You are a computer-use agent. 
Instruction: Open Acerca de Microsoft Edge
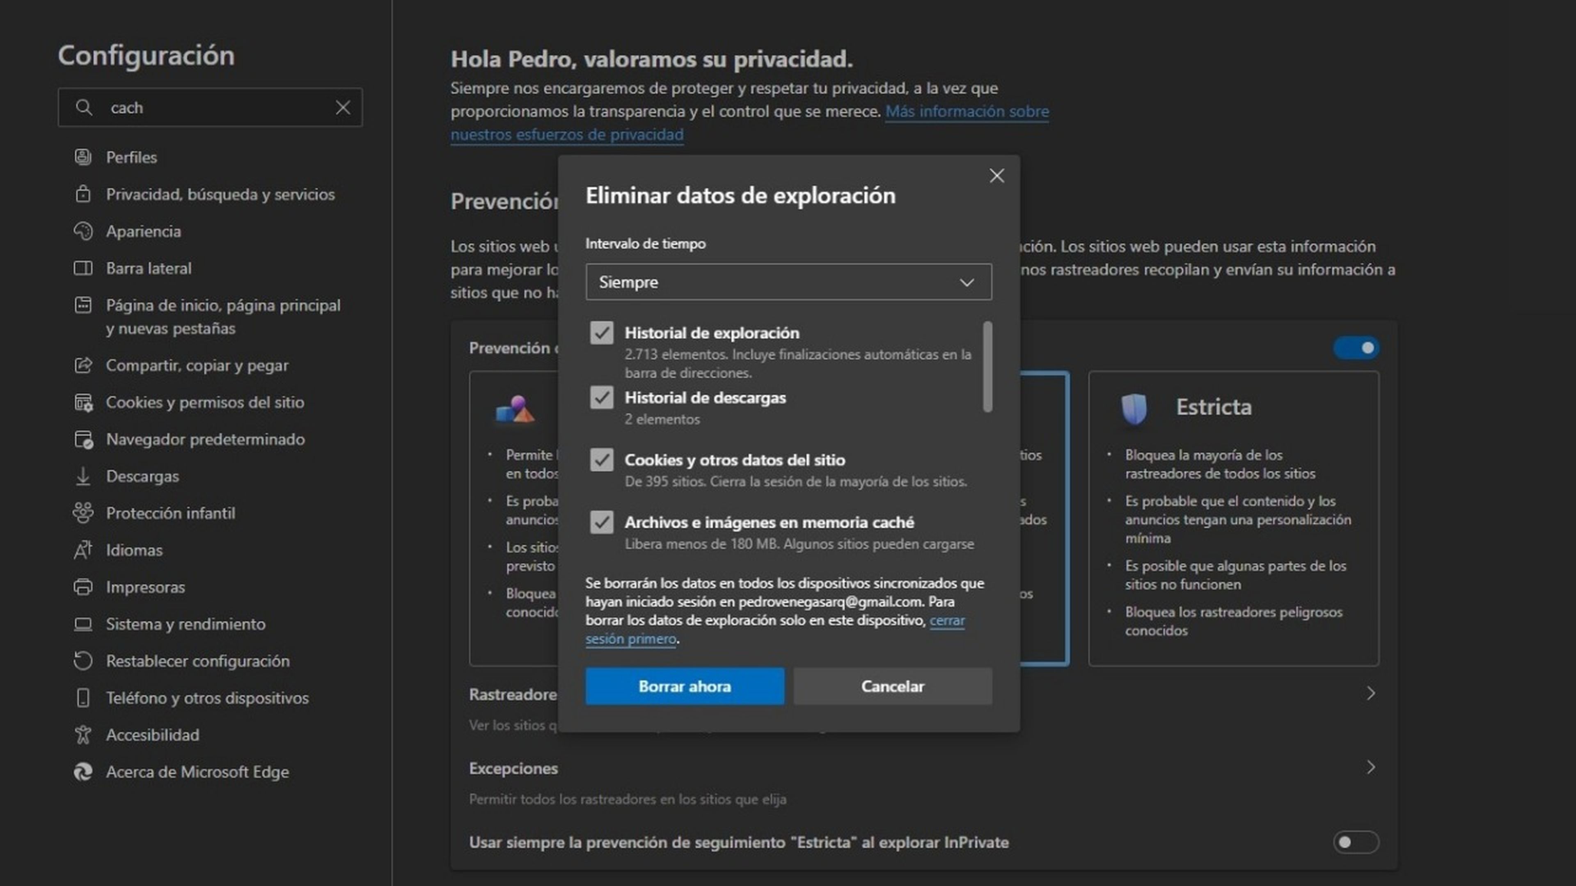(x=197, y=772)
